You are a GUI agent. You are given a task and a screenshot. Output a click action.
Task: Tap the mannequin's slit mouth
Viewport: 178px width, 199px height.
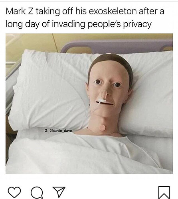(105, 103)
